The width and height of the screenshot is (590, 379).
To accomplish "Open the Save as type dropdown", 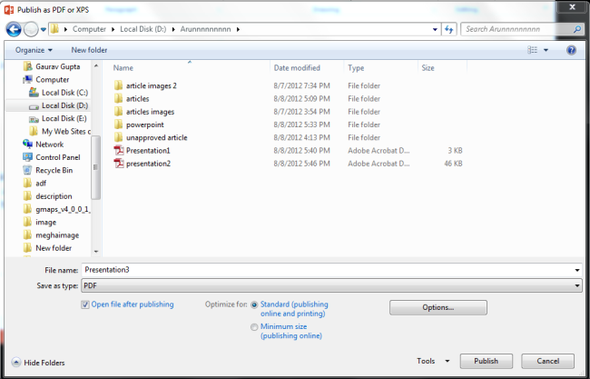I will 331,285.
